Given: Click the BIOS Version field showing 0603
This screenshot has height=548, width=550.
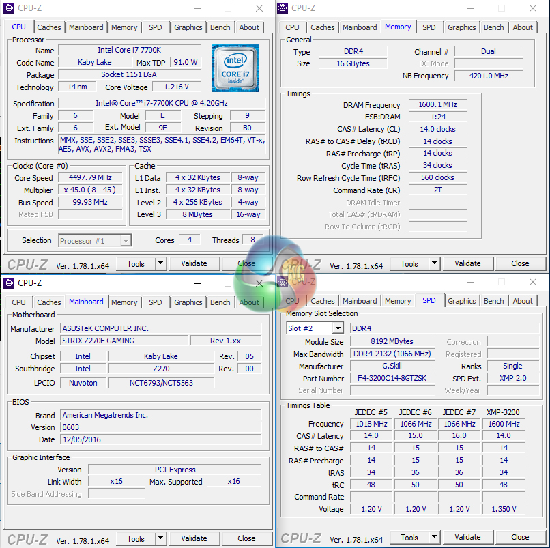Looking at the screenshot, I should pos(160,427).
